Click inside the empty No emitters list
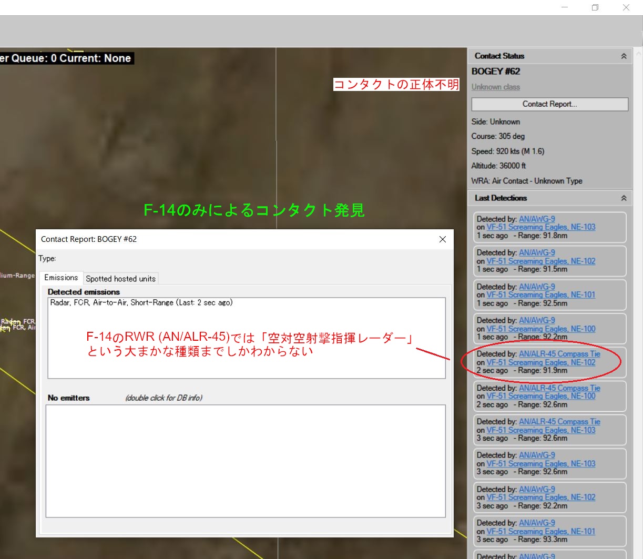The image size is (643, 559). click(x=245, y=461)
